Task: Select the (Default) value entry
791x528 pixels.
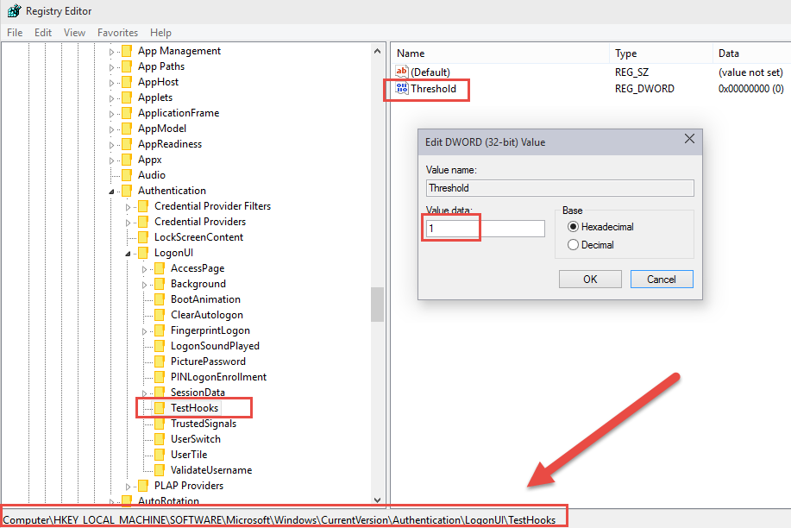Action: (430, 72)
